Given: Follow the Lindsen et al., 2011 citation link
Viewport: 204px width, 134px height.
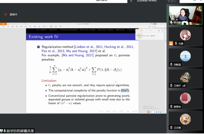Looking at the screenshot, I should (89, 47).
